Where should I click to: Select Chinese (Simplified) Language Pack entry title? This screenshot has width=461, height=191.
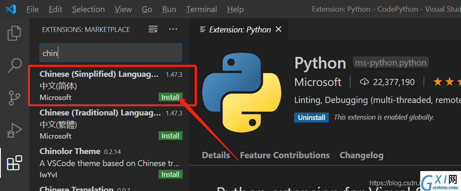(99, 74)
